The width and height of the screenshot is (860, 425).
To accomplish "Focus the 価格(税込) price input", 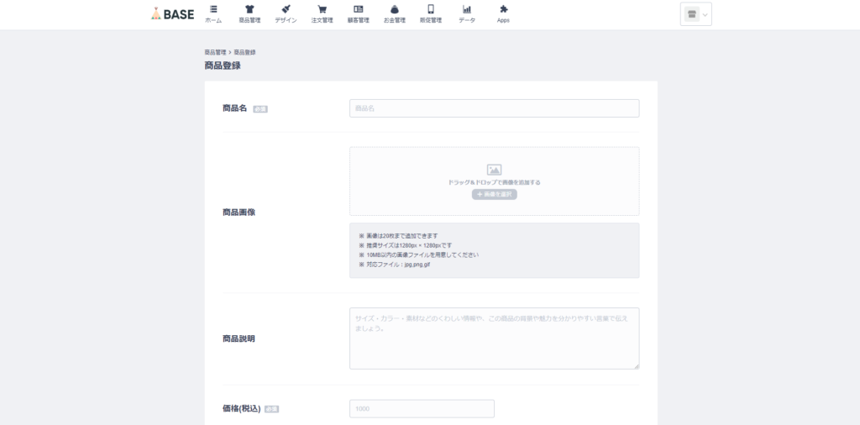I will [x=422, y=409].
